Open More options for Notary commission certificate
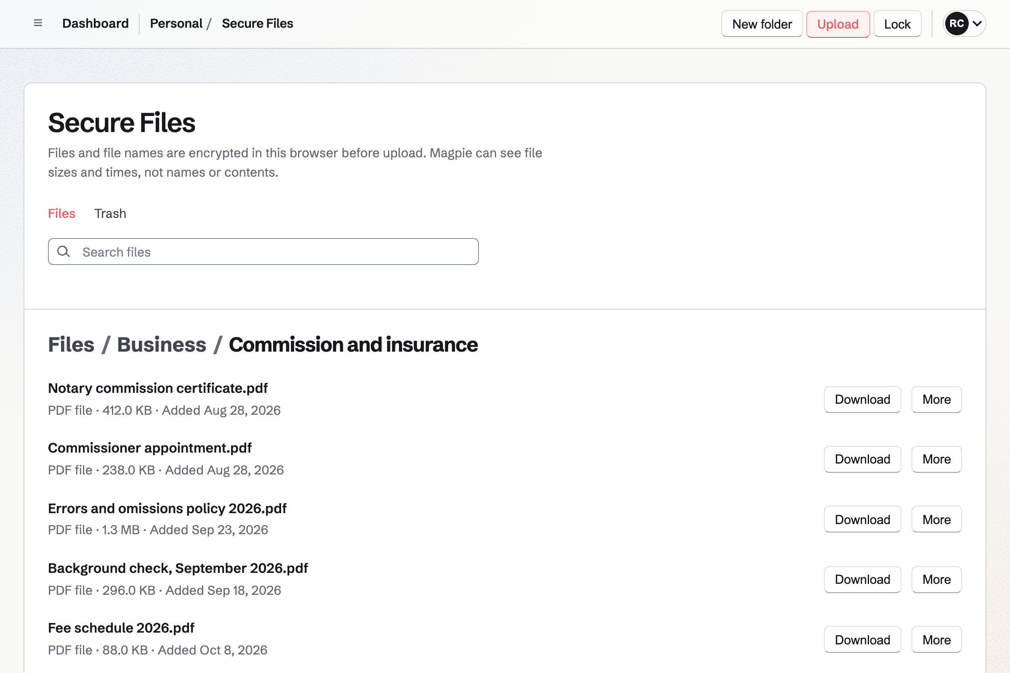The image size is (1010, 673). pyautogui.click(x=936, y=400)
